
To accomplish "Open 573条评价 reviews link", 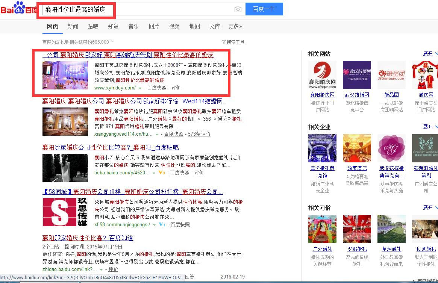I will (199, 134).
